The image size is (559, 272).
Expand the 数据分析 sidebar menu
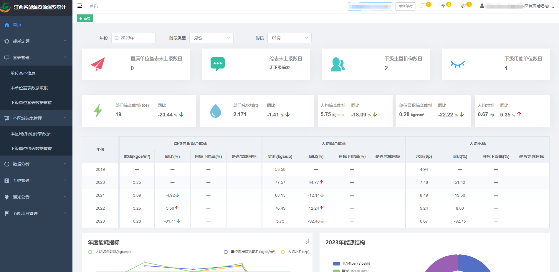[x=36, y=164]
